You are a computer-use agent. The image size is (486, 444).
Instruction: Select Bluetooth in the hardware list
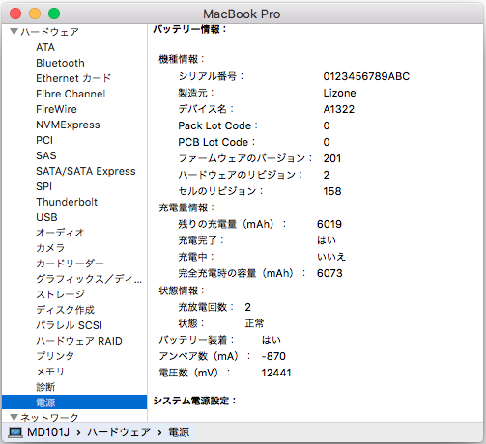coord(60,63)
